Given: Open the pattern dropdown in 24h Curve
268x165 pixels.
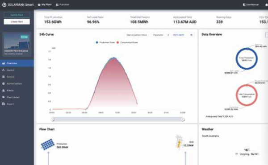Looking at the screenshot, I should pos(137,35).
